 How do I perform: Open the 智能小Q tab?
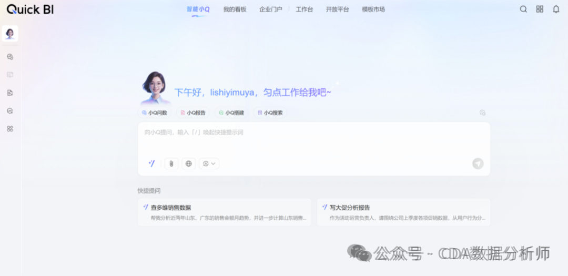click(198, 9)
